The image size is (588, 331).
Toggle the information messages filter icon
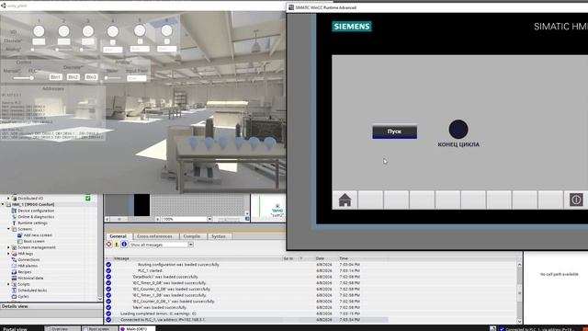point(124,245)
